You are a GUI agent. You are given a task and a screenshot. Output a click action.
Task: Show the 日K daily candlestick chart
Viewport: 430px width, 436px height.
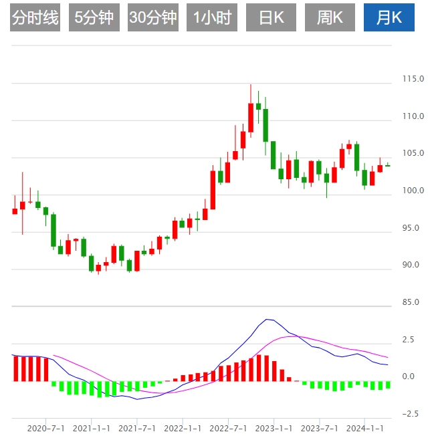coord(270,17)
